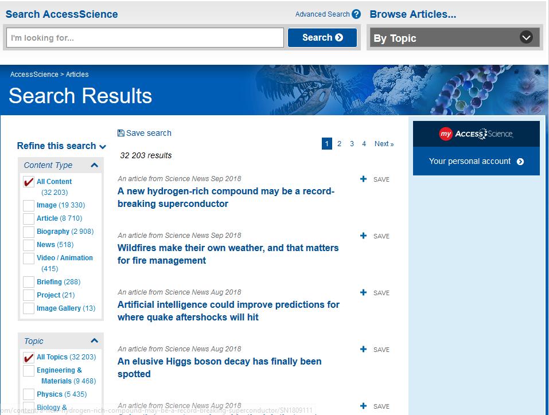Check the Engineering & Materials checkbox
Screen dimensions: 549x415
(x=29, y=370)
